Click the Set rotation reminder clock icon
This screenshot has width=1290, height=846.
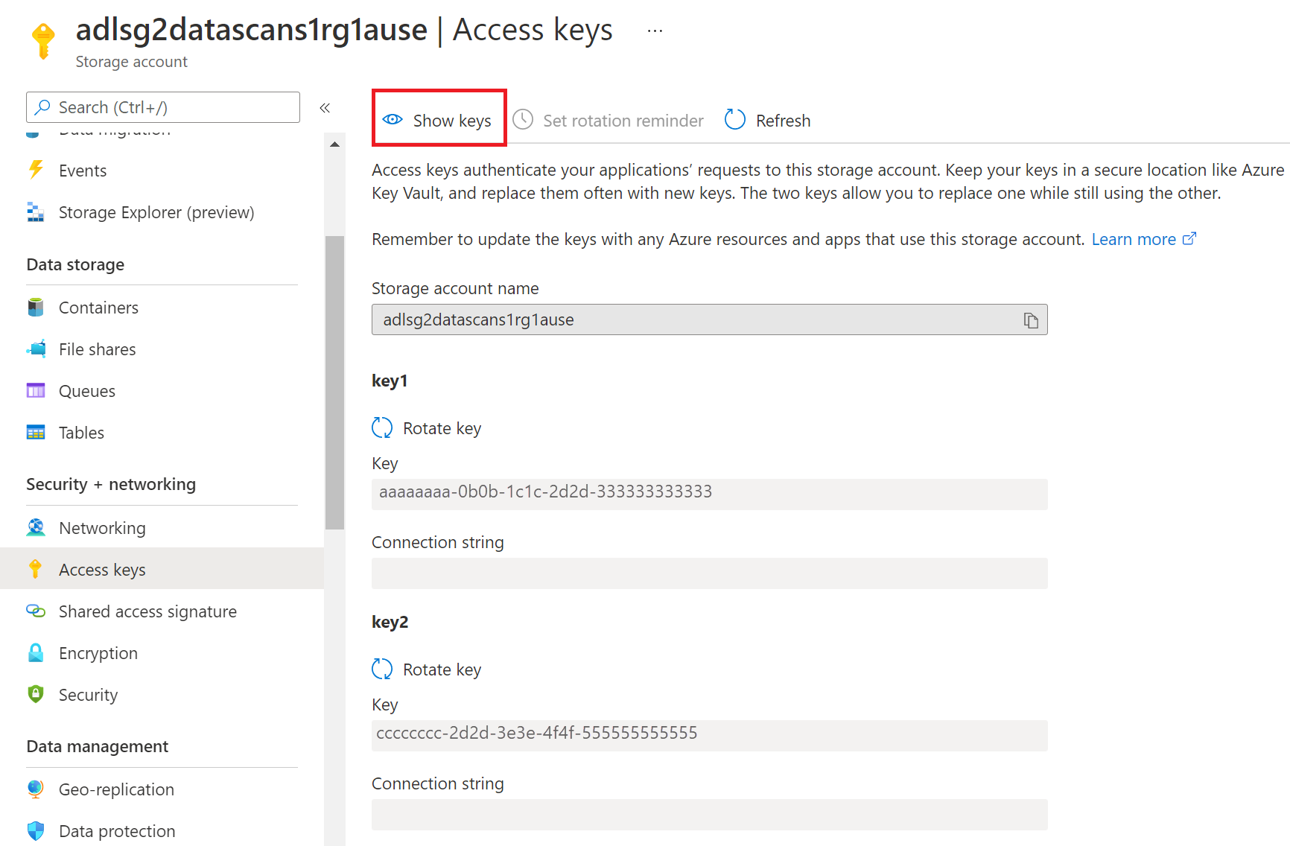(x=523, y=120)
